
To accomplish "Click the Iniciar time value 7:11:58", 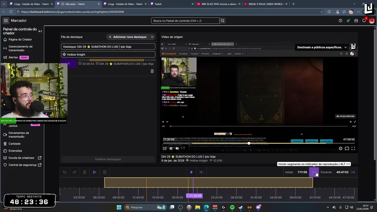I will [302, 172].
